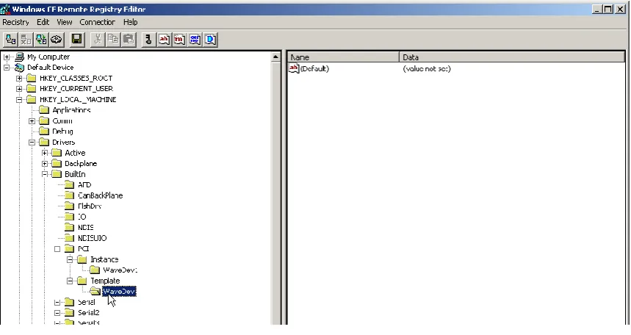Click the IO folder icon

[70, 217]
